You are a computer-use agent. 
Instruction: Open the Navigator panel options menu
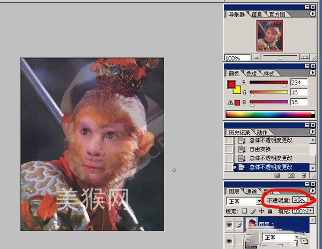coord(313,14)
